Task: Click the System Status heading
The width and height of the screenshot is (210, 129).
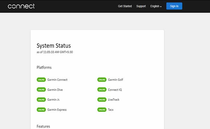Action: pyautogui.click(x=54, y=46)
